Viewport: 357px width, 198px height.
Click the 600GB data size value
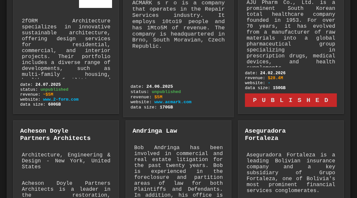click(55, 104)
